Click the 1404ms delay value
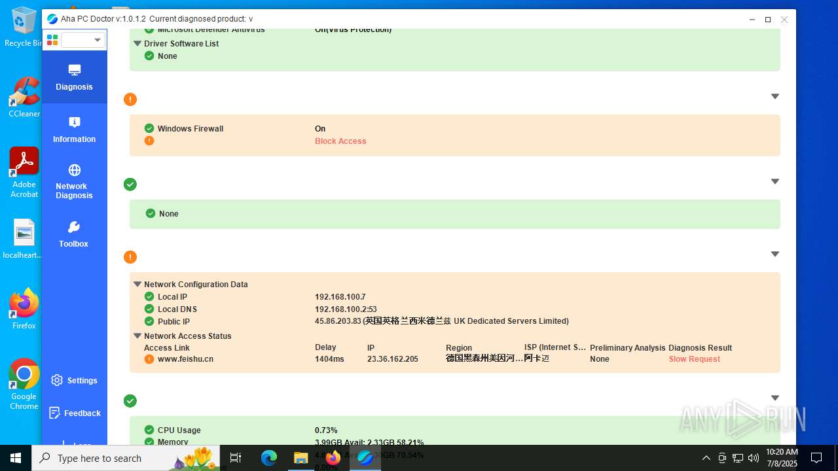The height and width of the screenshot is (471, 838). pyautogui.click(x=329, y=359)
